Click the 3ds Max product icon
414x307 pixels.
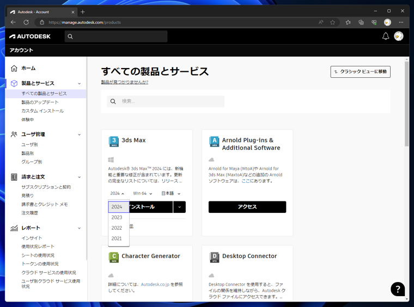click(114, 142)
